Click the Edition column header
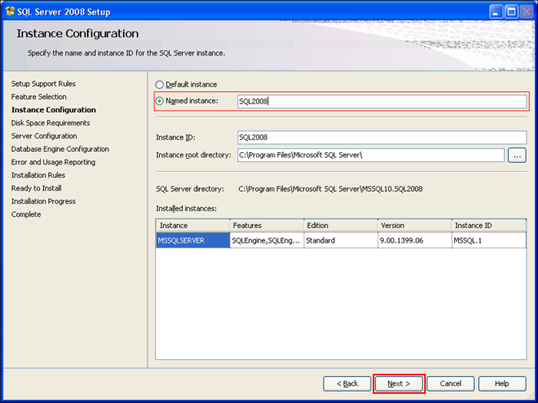The width and height of the screenshot is (538, 403). tap(340, 226)
